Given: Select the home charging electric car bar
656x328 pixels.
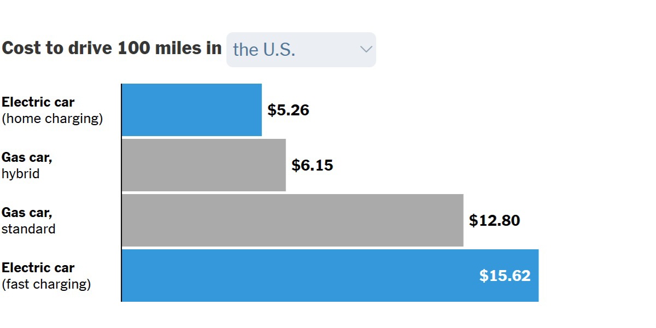Looking at the screenshot, I should click(x=191, y=110).
